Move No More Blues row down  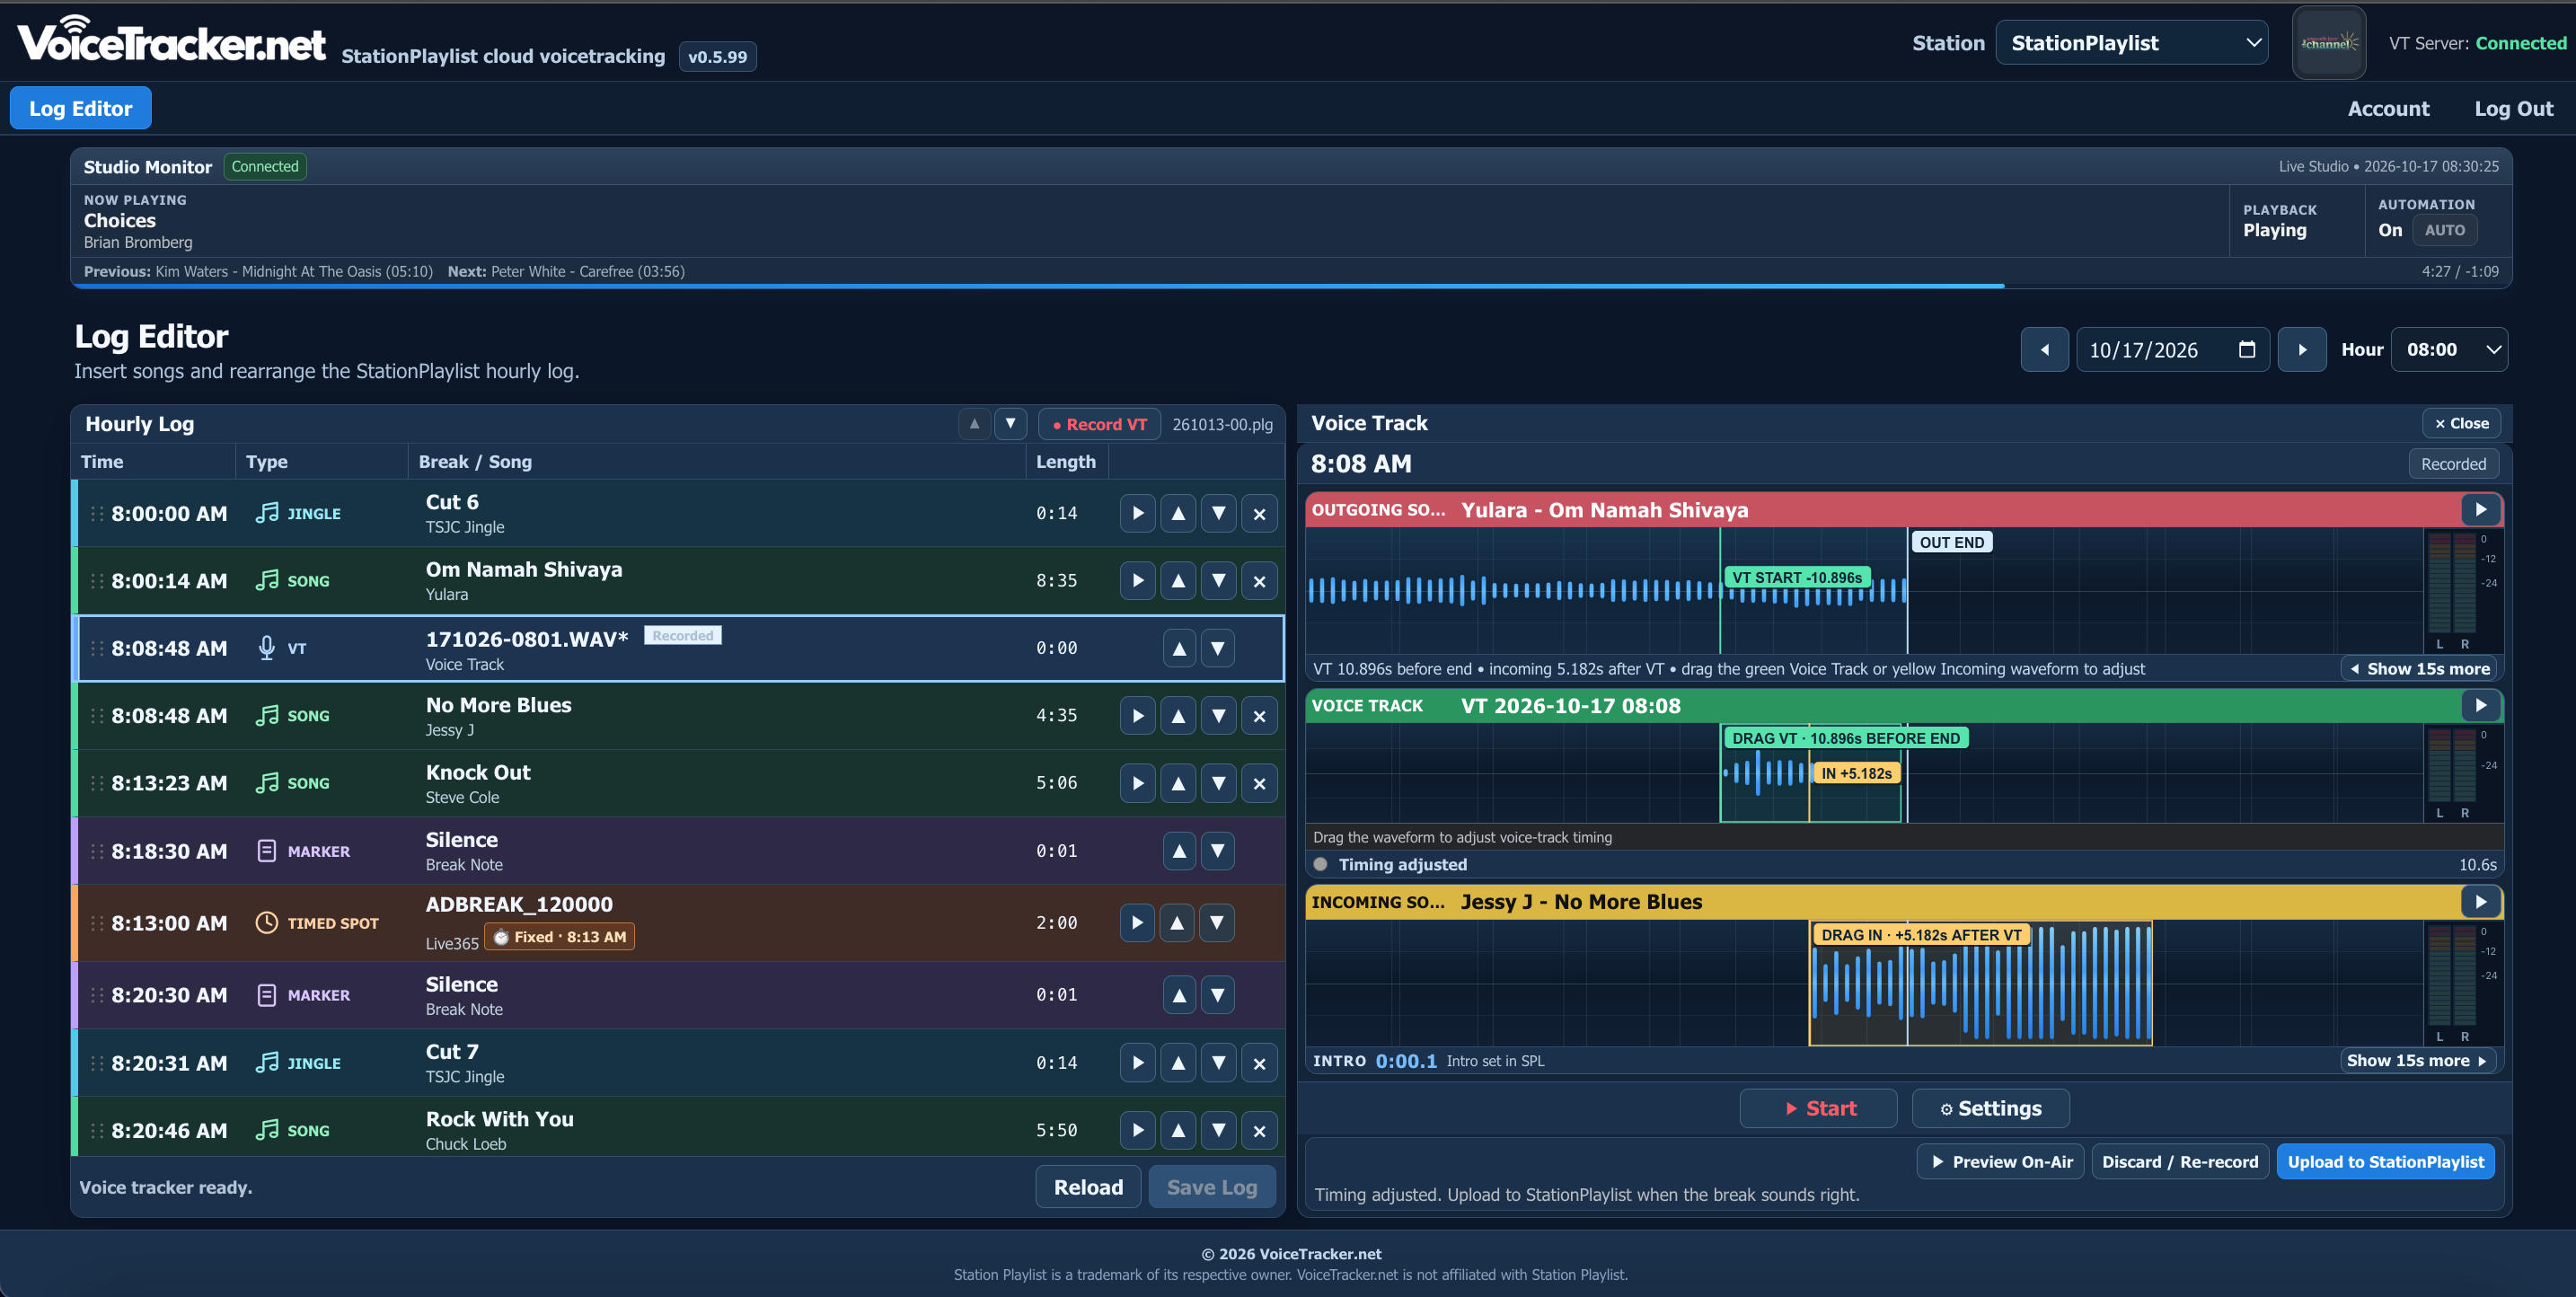(x=1218, y=716)
